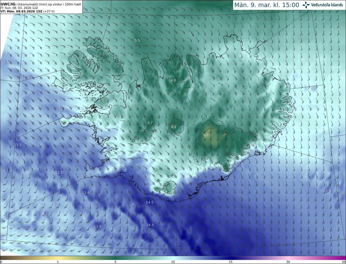346x264 pixels.
Task: Click the 13.2 value at the western edge
Action: point(8,171)
